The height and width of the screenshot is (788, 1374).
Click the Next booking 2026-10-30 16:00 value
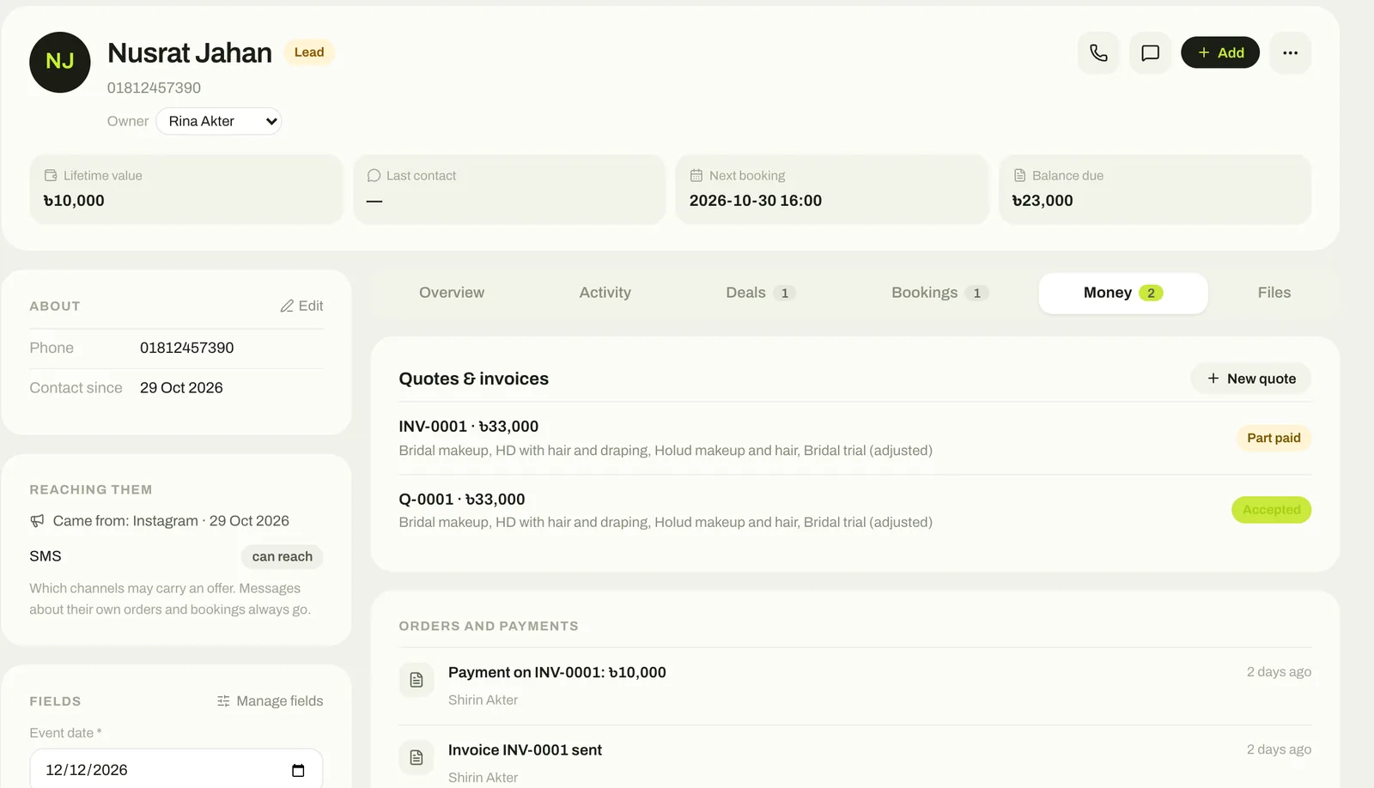click(756, 201)
